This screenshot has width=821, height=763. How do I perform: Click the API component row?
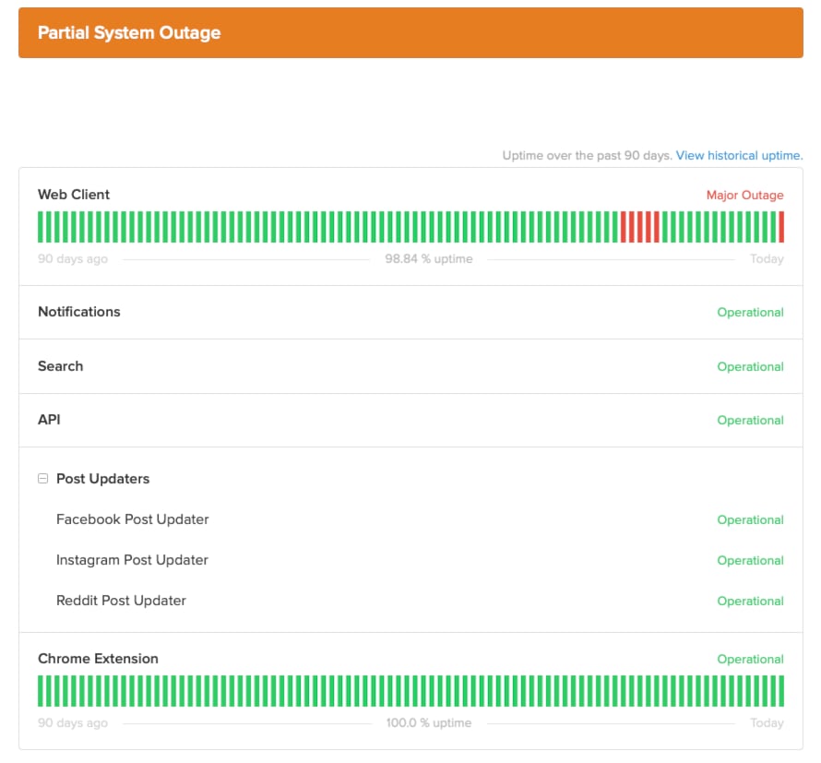pyautogui.click(x=49, y=420)
